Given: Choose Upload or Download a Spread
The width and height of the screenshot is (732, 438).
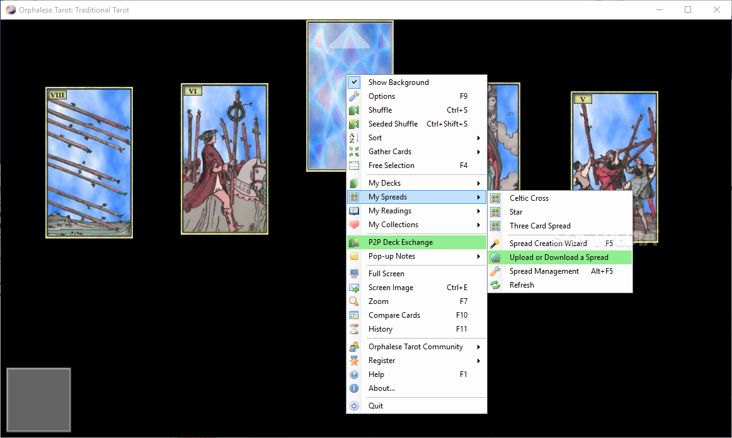Looking at the screenshot, I should pyautogui.click(x=560, y=257).
